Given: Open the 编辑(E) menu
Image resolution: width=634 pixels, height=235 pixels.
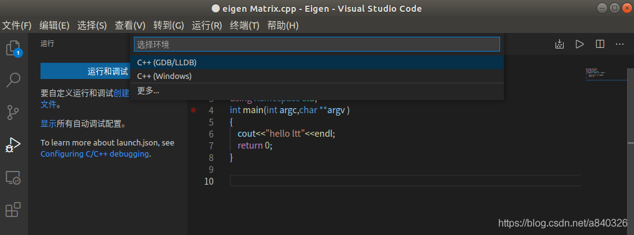Looking at the screenshot, I should [55, 25].
